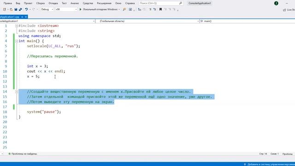Click the 'using namespace std;' line
This screenshot has height=166, width=295.
point(40,36)
